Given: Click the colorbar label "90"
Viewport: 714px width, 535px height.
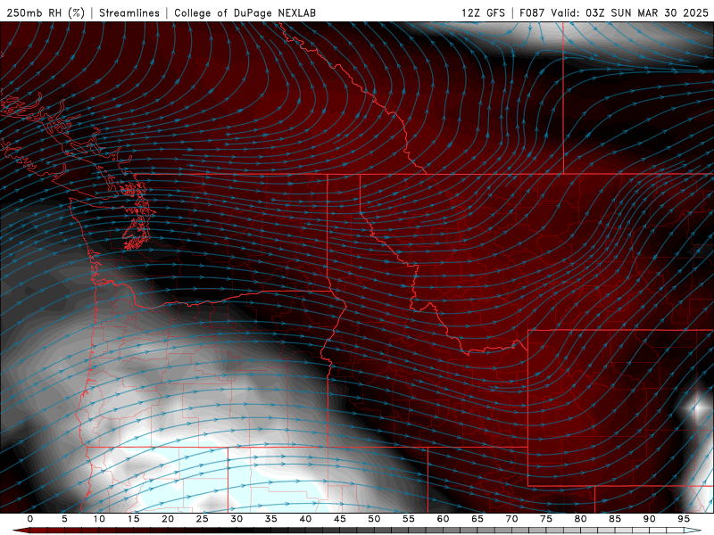Looking at the screenshot, I should pyautogui.click(x=649, y=519).
